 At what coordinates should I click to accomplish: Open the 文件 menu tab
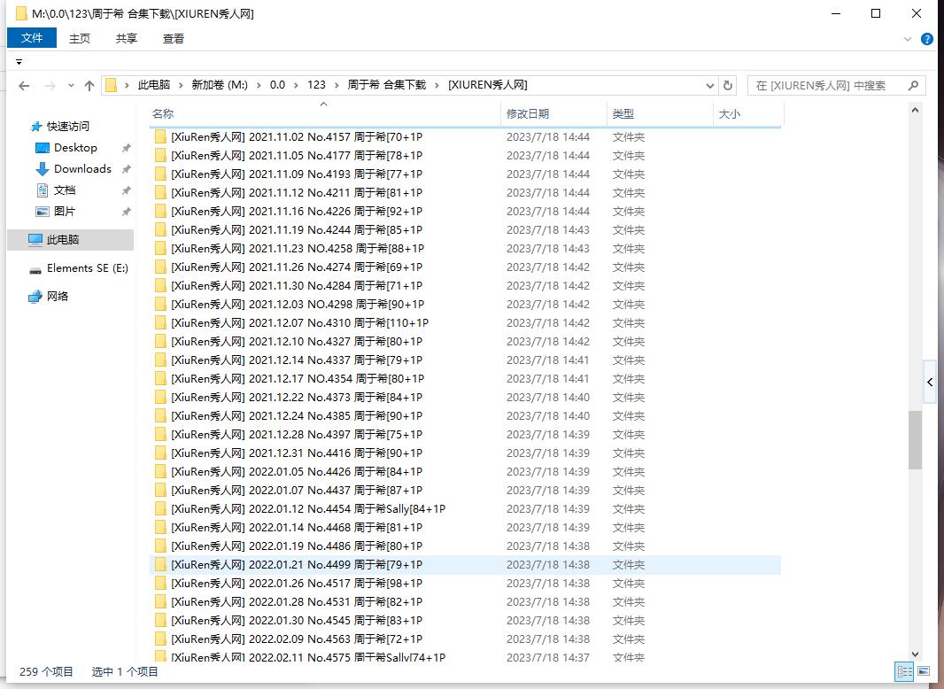point(32,38)
